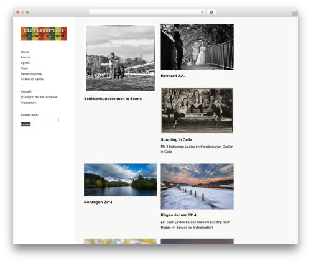Open Schlittenhunderennen in Senne title link
The width and height of the screenshot is (311, 263).
click(x=113, y=99)
